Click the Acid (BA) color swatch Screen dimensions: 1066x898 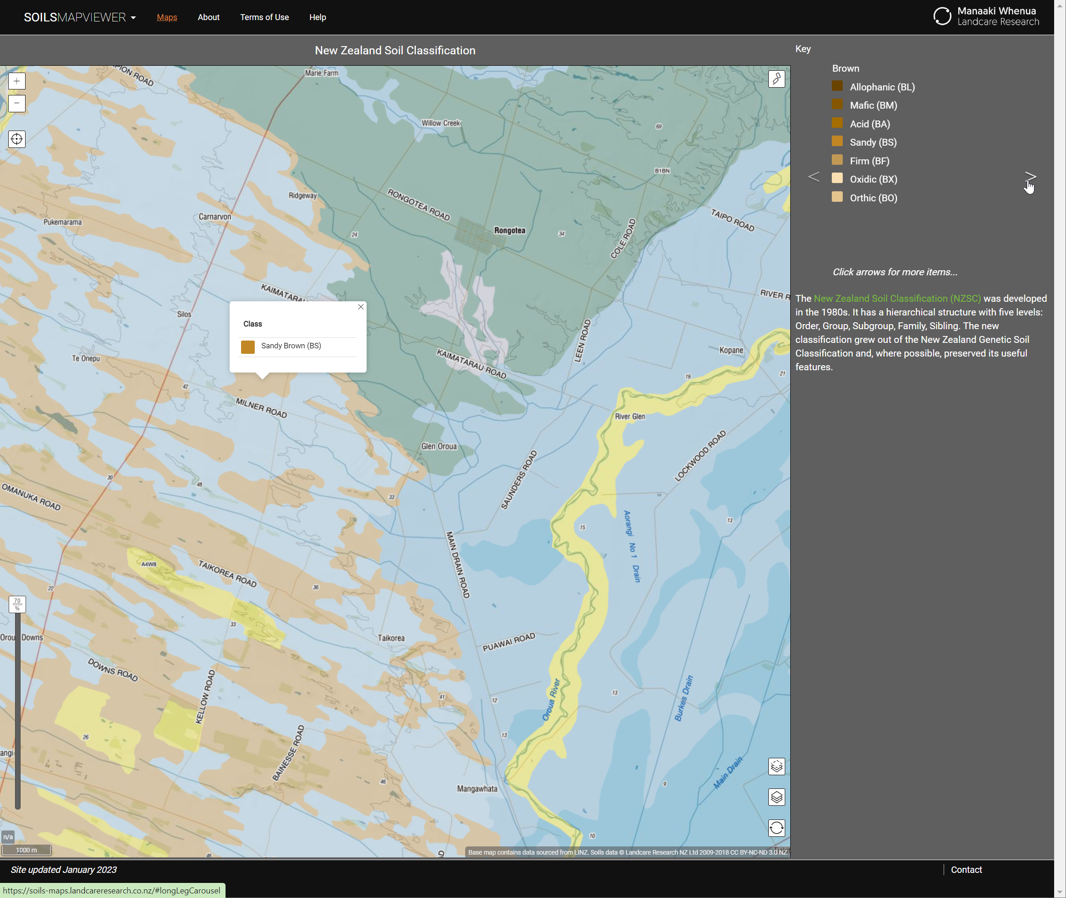point(837,123)
